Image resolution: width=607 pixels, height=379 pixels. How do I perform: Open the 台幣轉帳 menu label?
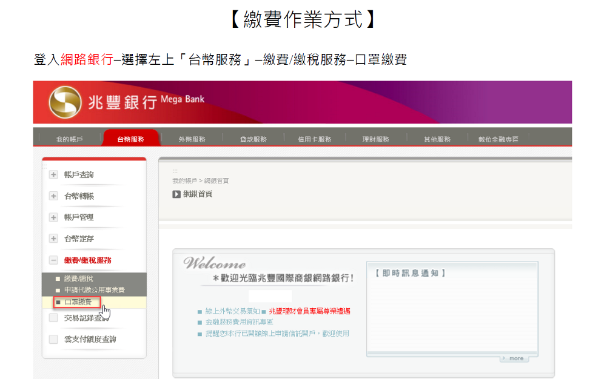click(x=79, y=196)
